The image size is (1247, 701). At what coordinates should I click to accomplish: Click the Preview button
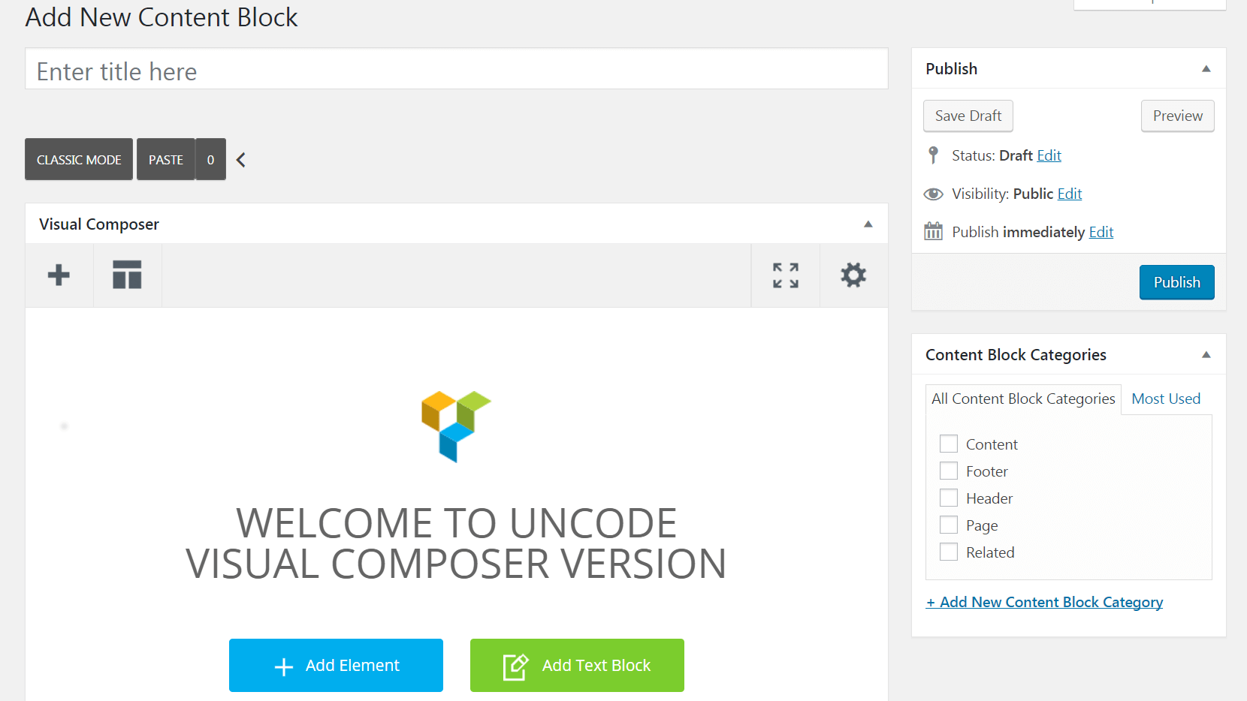1178,116
